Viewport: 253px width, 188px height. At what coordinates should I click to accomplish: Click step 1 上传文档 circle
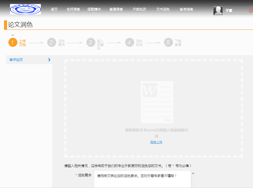(13, 42)
